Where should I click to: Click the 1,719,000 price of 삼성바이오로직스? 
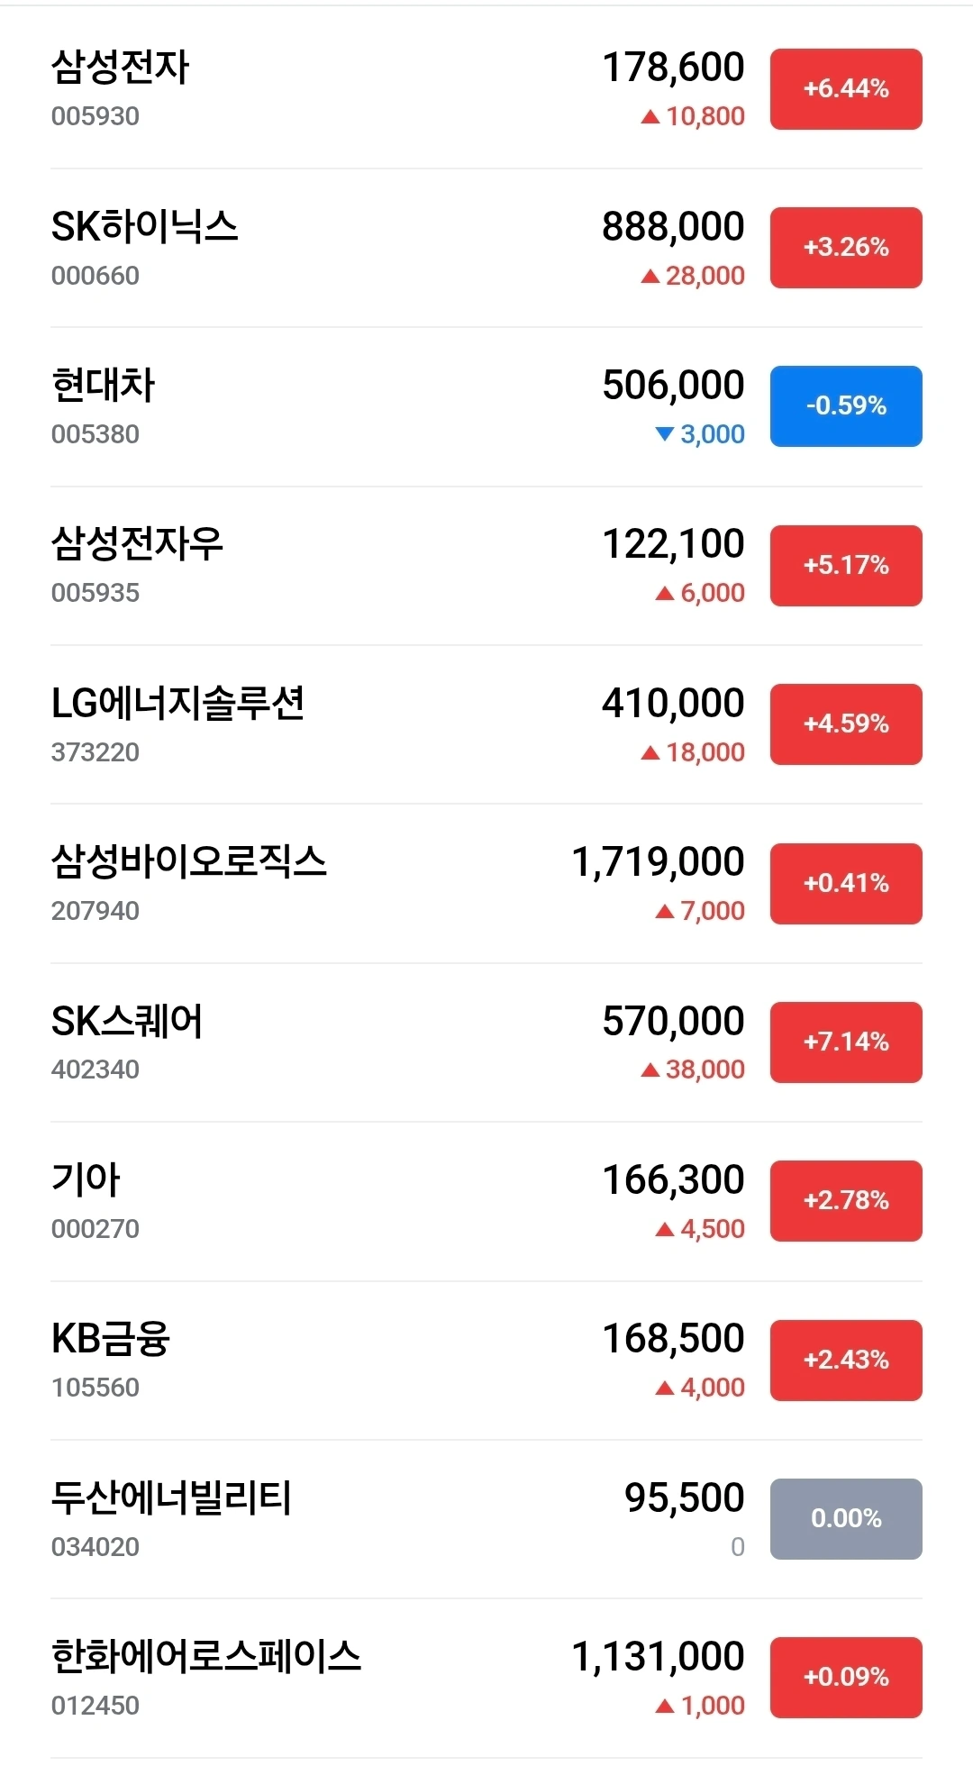[659, 862]
